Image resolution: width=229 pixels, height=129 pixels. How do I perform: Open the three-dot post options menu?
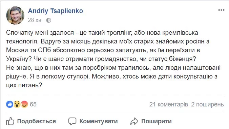click(x=221, y=10)
